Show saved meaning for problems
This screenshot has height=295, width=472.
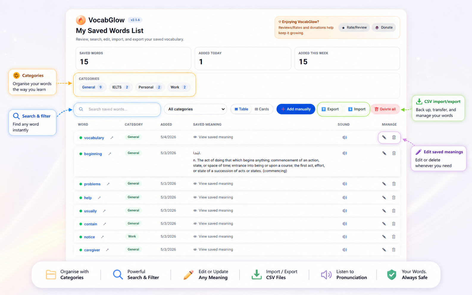pyautogui.click(x=213, y=183)
